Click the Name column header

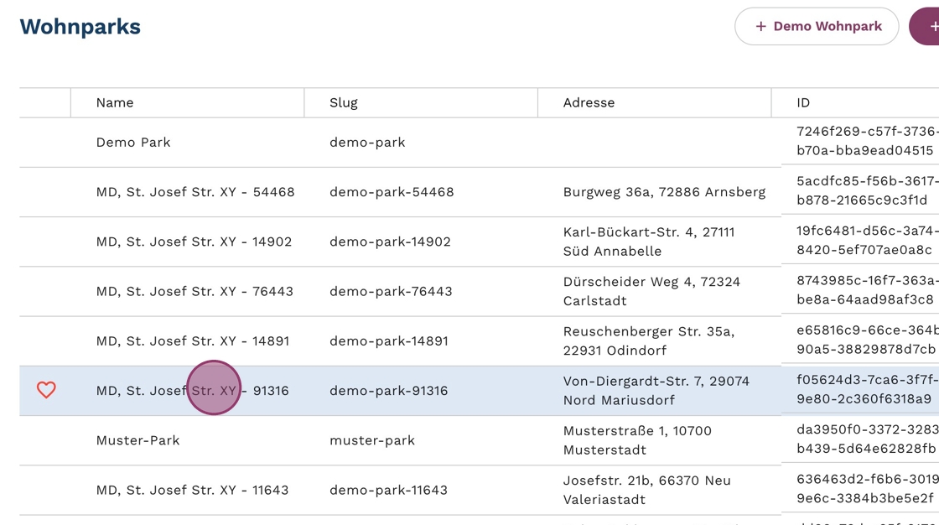[x=115, y=102]
